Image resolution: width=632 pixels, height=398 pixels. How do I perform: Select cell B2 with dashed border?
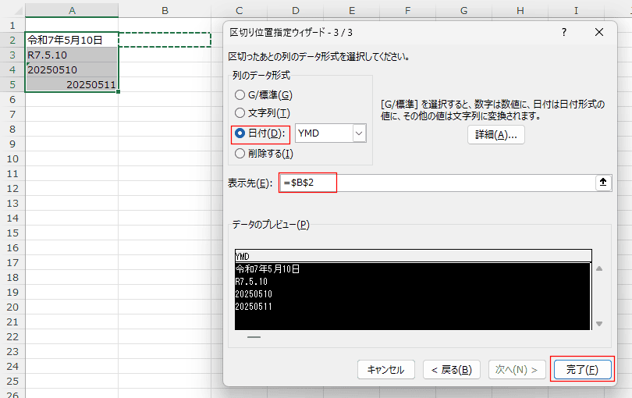165,40
